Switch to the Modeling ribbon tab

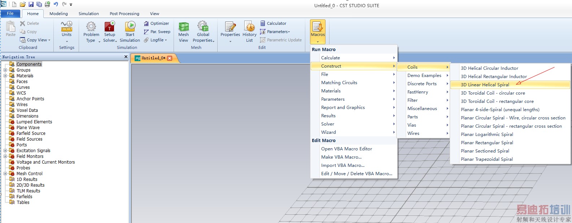pos(58,14)
